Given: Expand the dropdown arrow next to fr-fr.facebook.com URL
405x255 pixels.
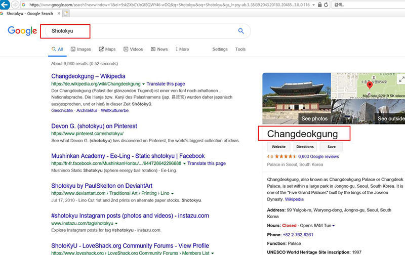Looking at the screenshot, I should [x=184, y=163].
